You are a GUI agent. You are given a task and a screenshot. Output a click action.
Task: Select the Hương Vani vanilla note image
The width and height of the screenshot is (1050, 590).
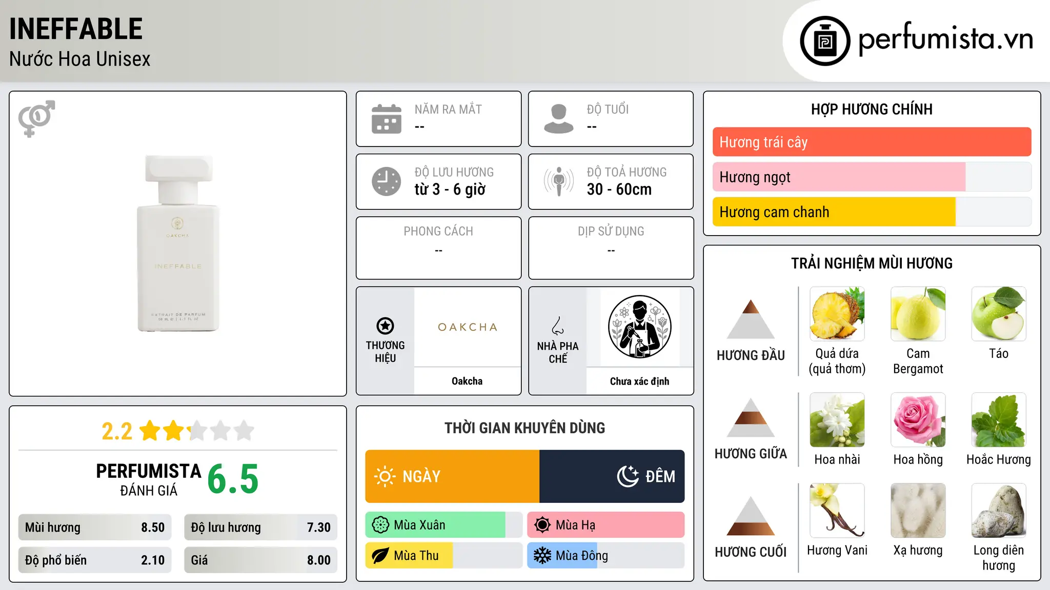coord(837,511)
